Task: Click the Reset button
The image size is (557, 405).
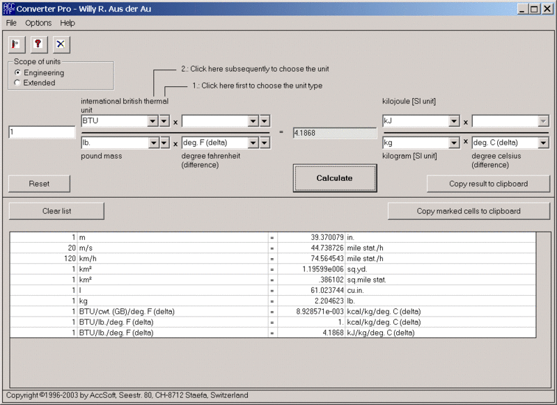Action: [39, 184]
